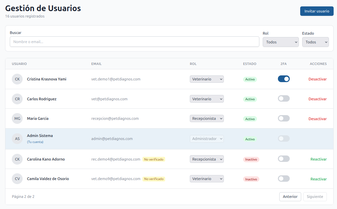Desactivar Carlos Rodriguez's account
337x209 pixels.
coord(317,99)
